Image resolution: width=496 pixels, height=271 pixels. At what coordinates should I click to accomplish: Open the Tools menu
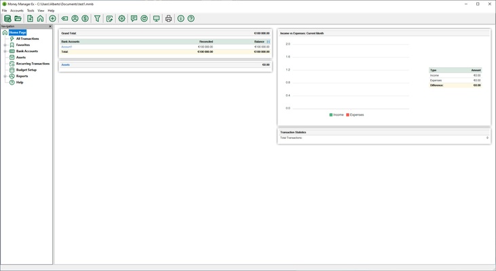31,11
